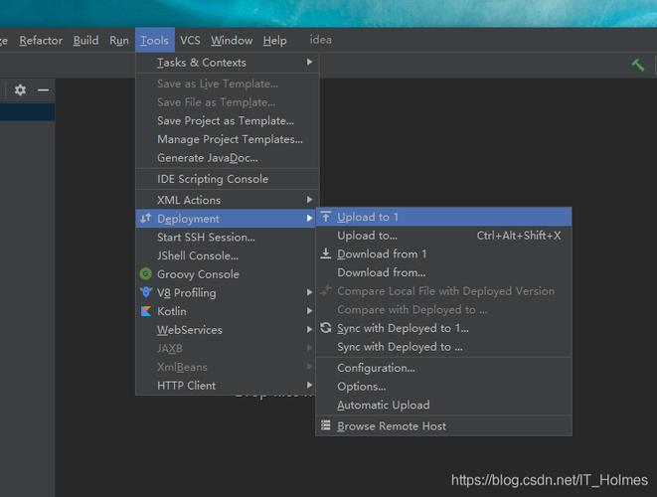Expand Tasks & Contexts submenu arrow
This screenshot has width=657, height=497.
309,62
